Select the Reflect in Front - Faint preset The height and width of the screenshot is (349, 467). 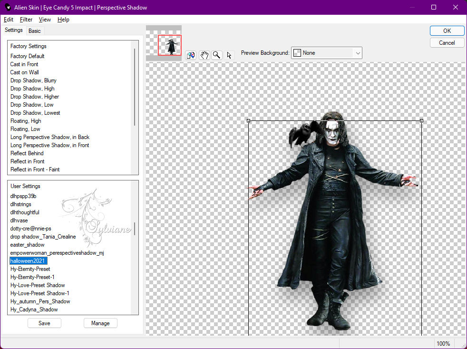click(35, 169)
